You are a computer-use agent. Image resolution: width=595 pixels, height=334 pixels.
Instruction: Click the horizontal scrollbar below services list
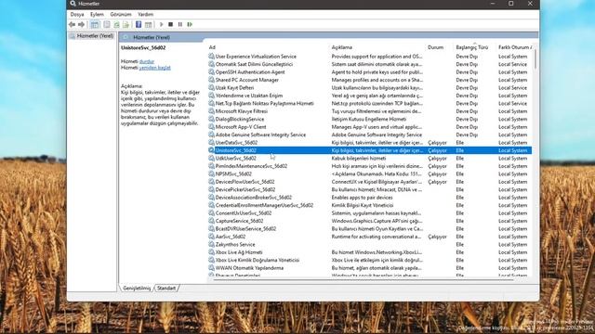[363, 279]
